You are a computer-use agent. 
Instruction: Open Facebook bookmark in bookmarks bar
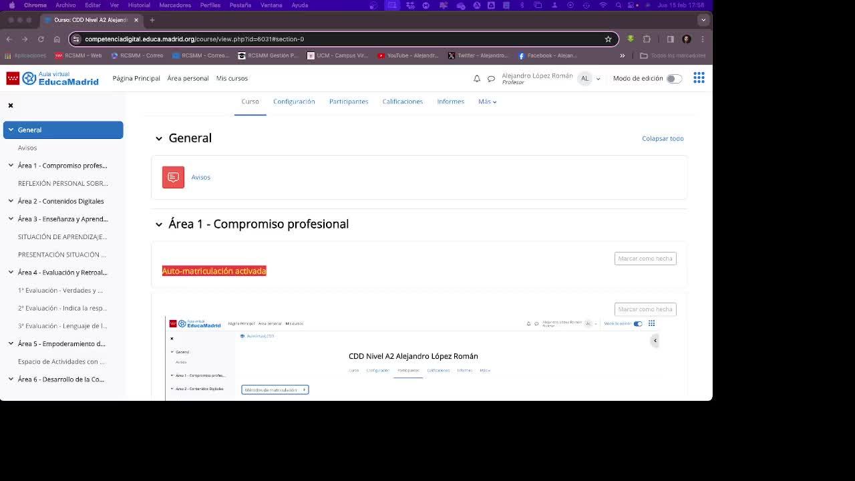(547, 55)
